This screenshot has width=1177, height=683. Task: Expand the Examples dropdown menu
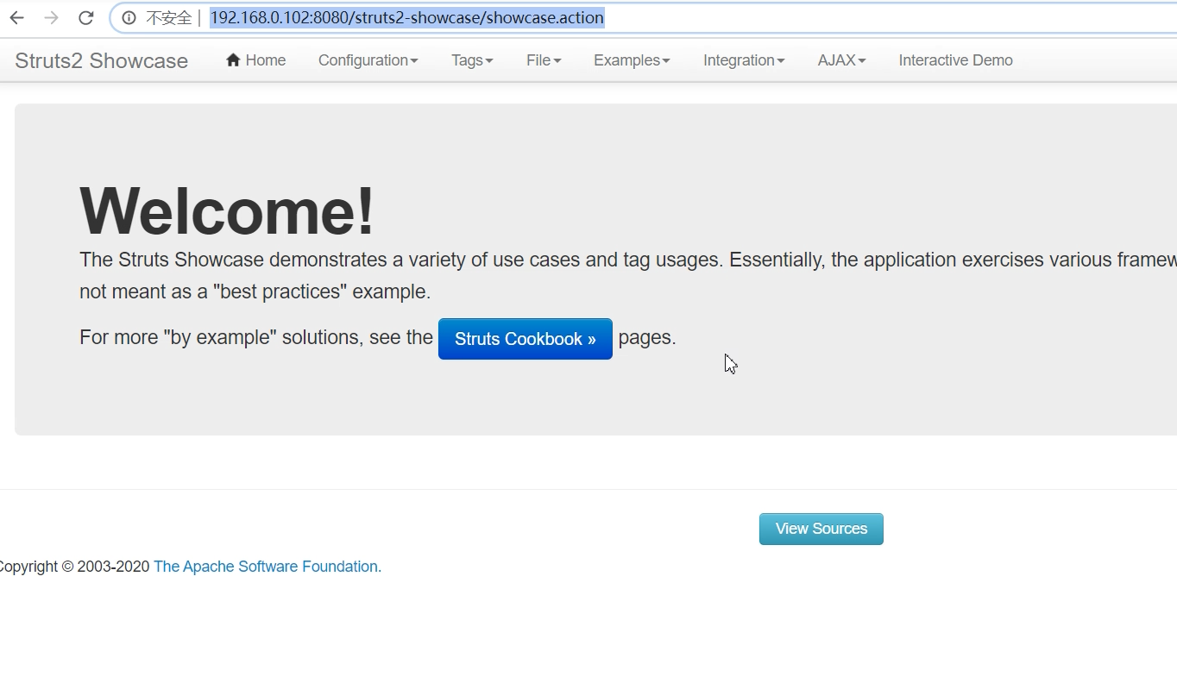pyautogui.click(x=632, y=60)
